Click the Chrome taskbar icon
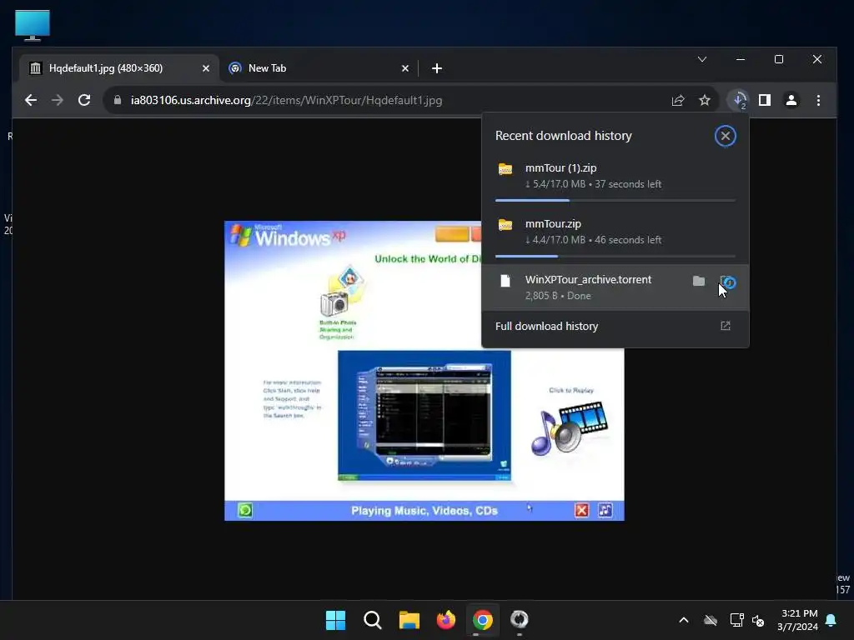 [x=483, y=620]
